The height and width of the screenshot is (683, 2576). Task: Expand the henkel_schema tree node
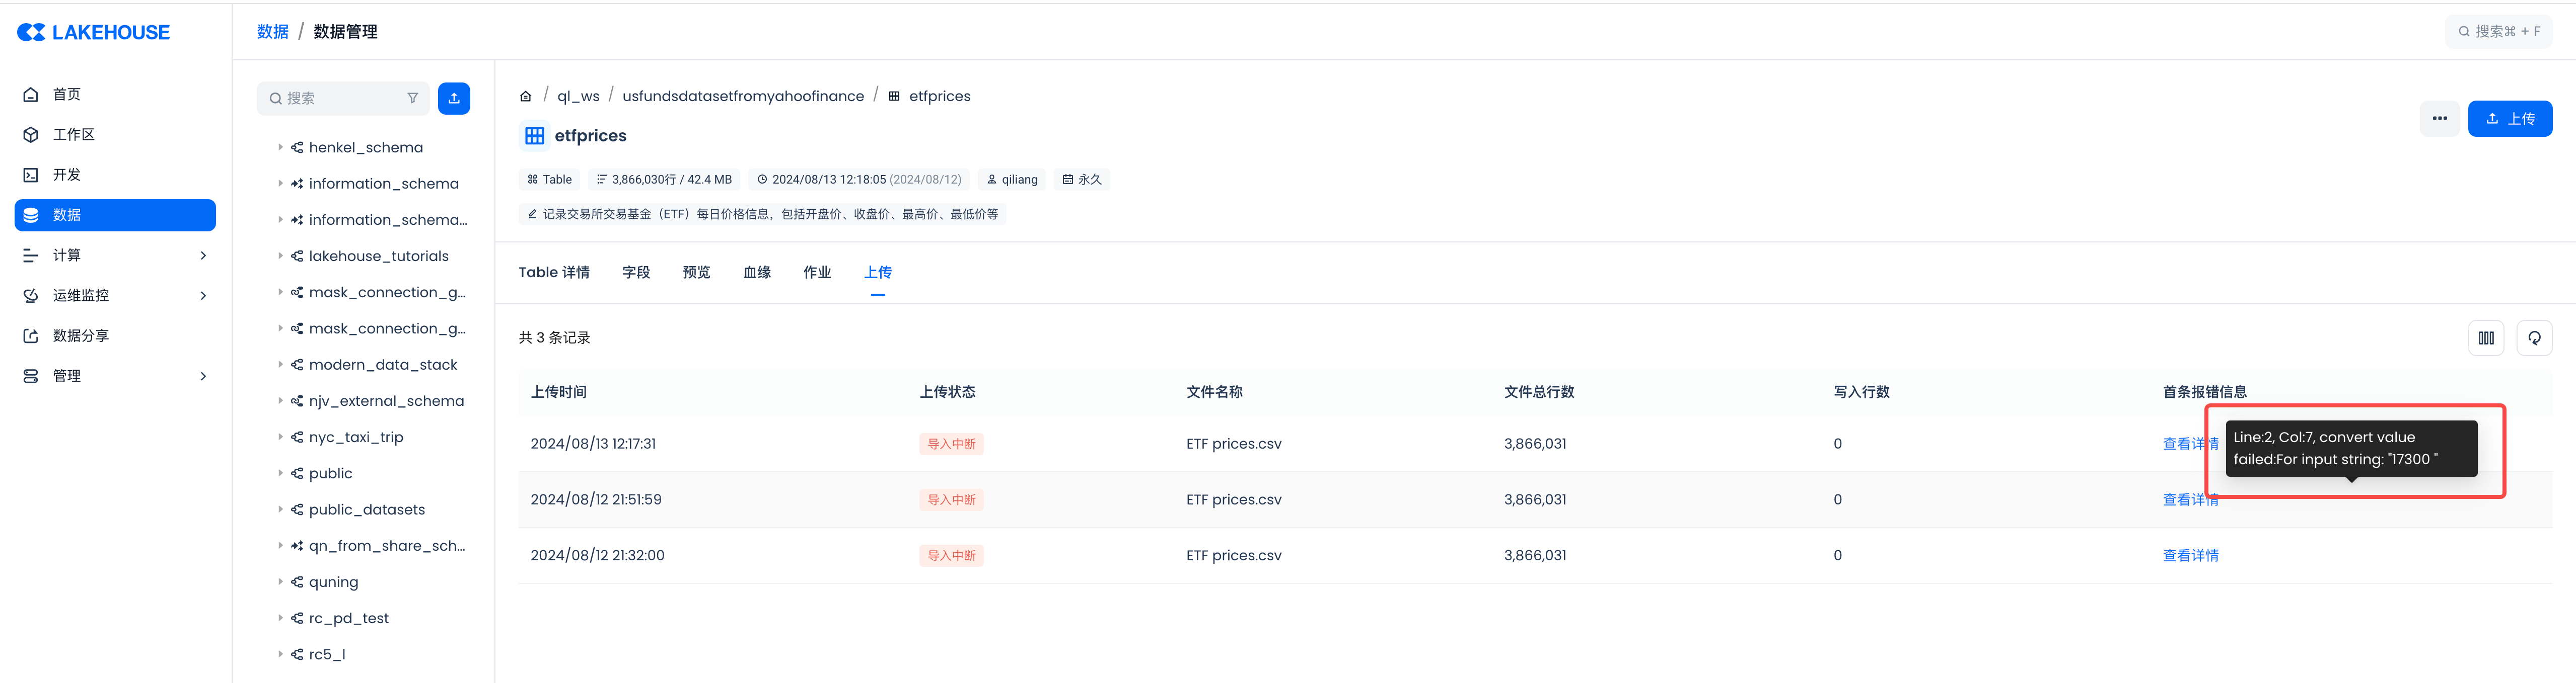tap(280, 148)
